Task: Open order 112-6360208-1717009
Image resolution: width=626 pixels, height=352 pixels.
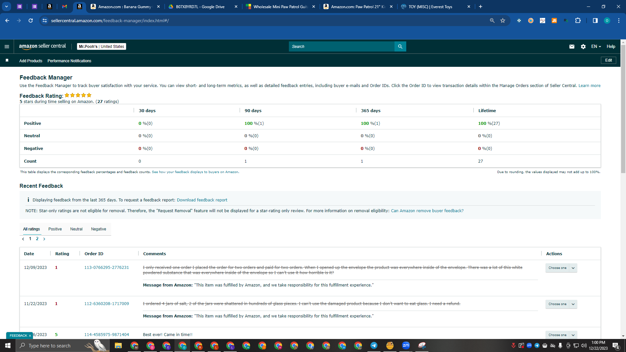Action: (x=107, y=304)
